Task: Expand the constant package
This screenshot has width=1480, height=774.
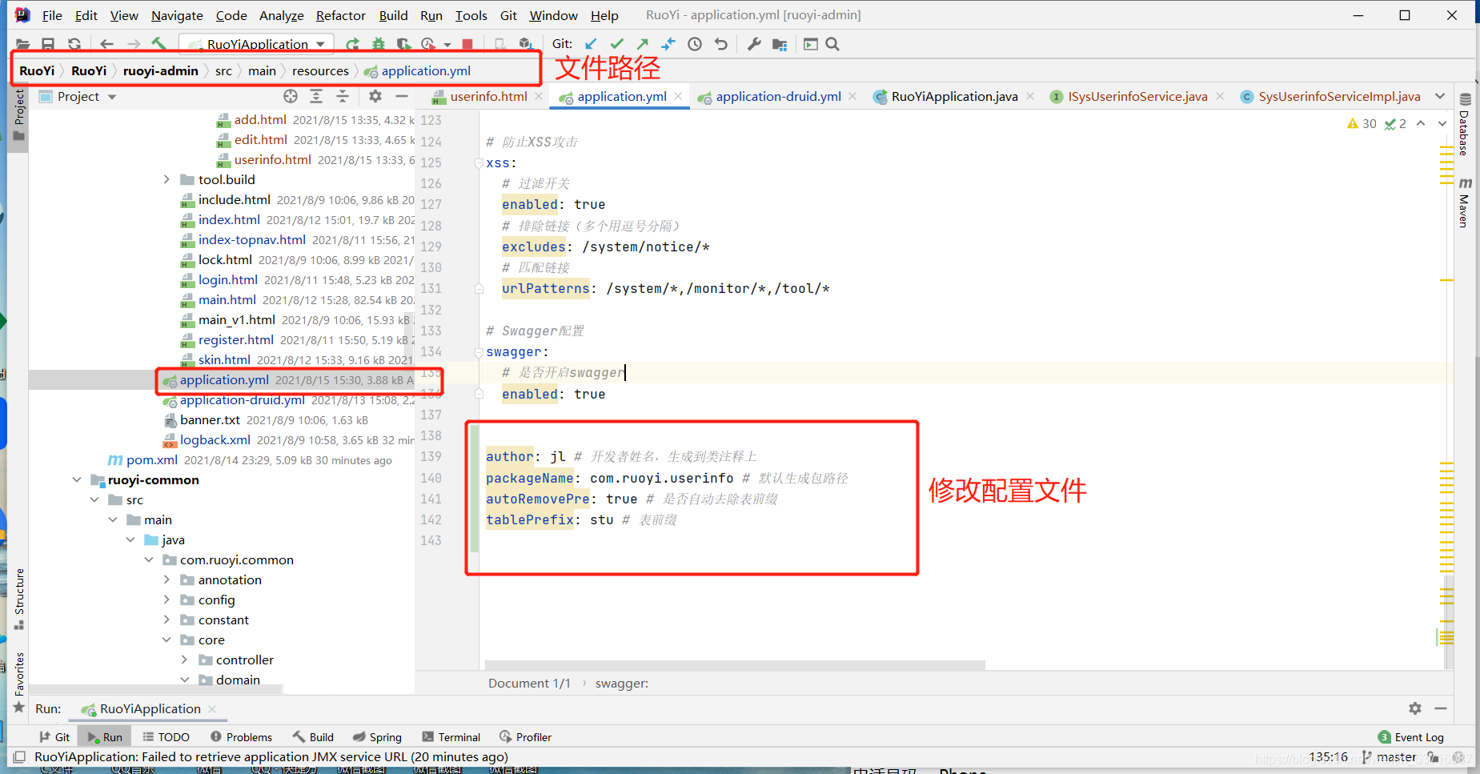Action: click(x=166, y=620)
